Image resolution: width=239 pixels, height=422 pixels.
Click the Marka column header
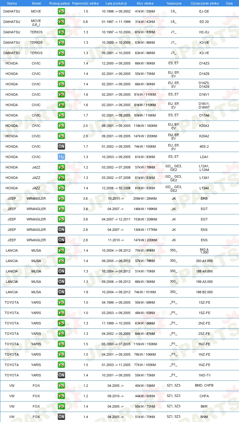pos(12,3)
